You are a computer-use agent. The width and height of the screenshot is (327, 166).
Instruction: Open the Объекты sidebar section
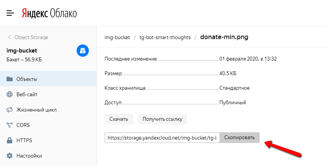tap(27, 79)
